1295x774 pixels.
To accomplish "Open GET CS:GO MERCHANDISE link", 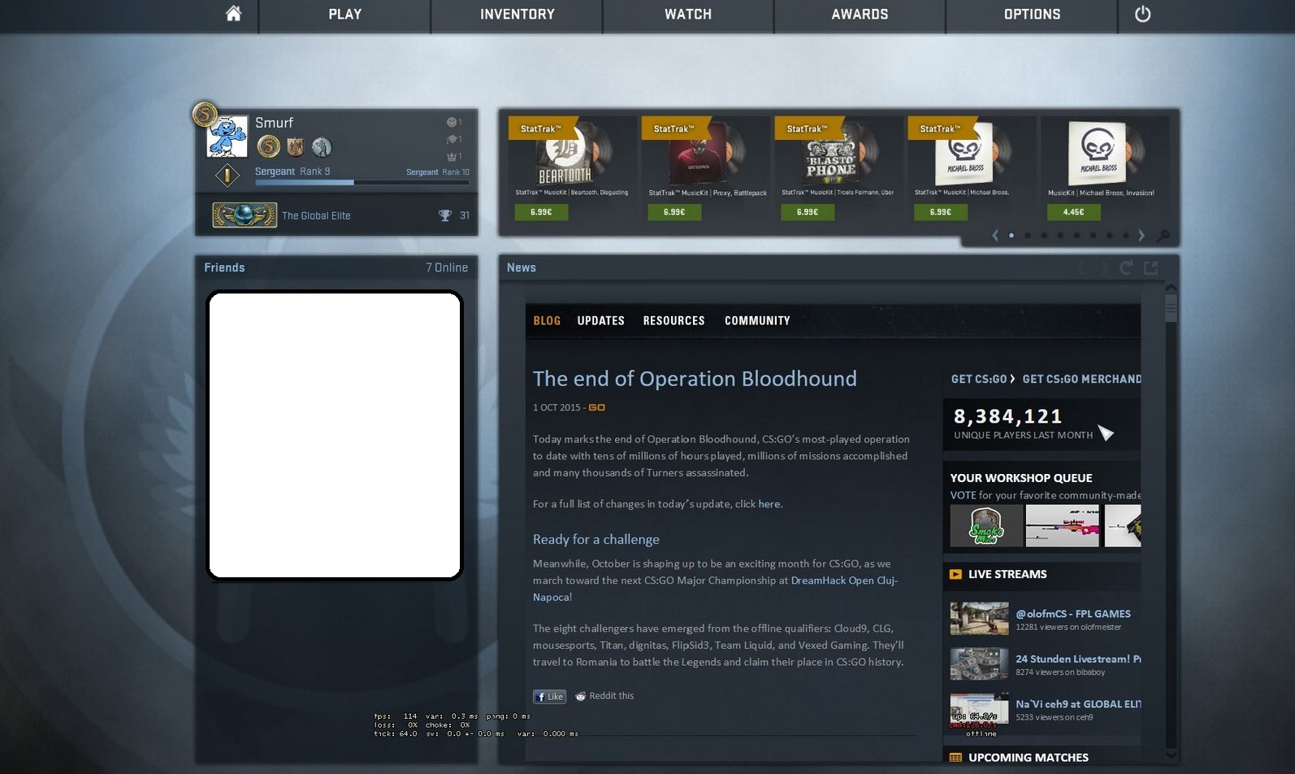I will pyautogui.click(x=1081, y=379).
